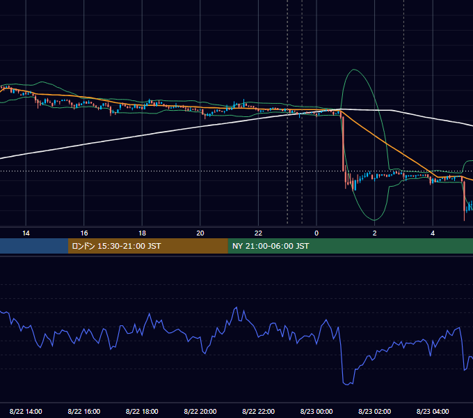The height and width of the screenshot is (418, 473).
Task: Click the "22" hour label on the chart time axis
Action: pos(258,233)
